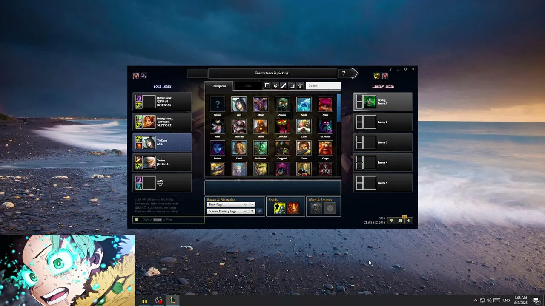This screenshot has width=545, height=306.
Task: Pick Cho'Gath from the champion grid
Action: click(282, 126)
